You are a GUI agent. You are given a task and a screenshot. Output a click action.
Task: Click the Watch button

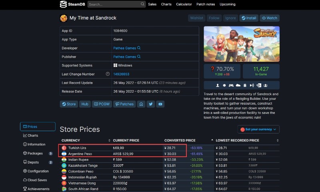(x=269, y=18)
